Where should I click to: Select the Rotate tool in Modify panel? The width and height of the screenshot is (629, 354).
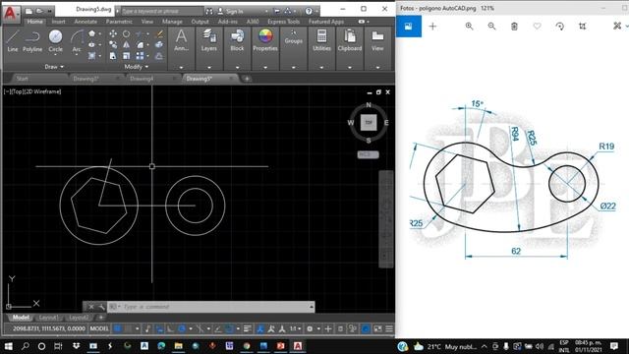(127, 34)
